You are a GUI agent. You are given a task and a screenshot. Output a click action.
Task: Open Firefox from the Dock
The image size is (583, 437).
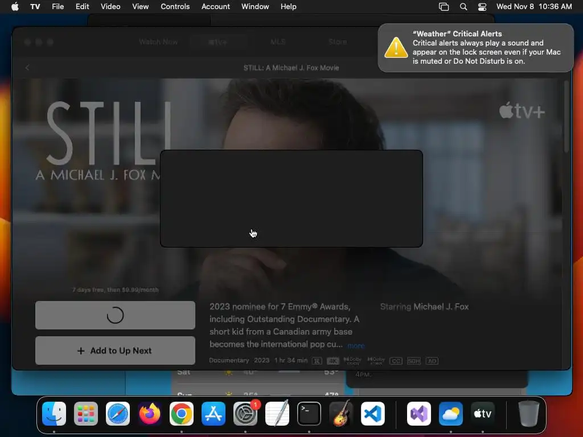[150, 414]
